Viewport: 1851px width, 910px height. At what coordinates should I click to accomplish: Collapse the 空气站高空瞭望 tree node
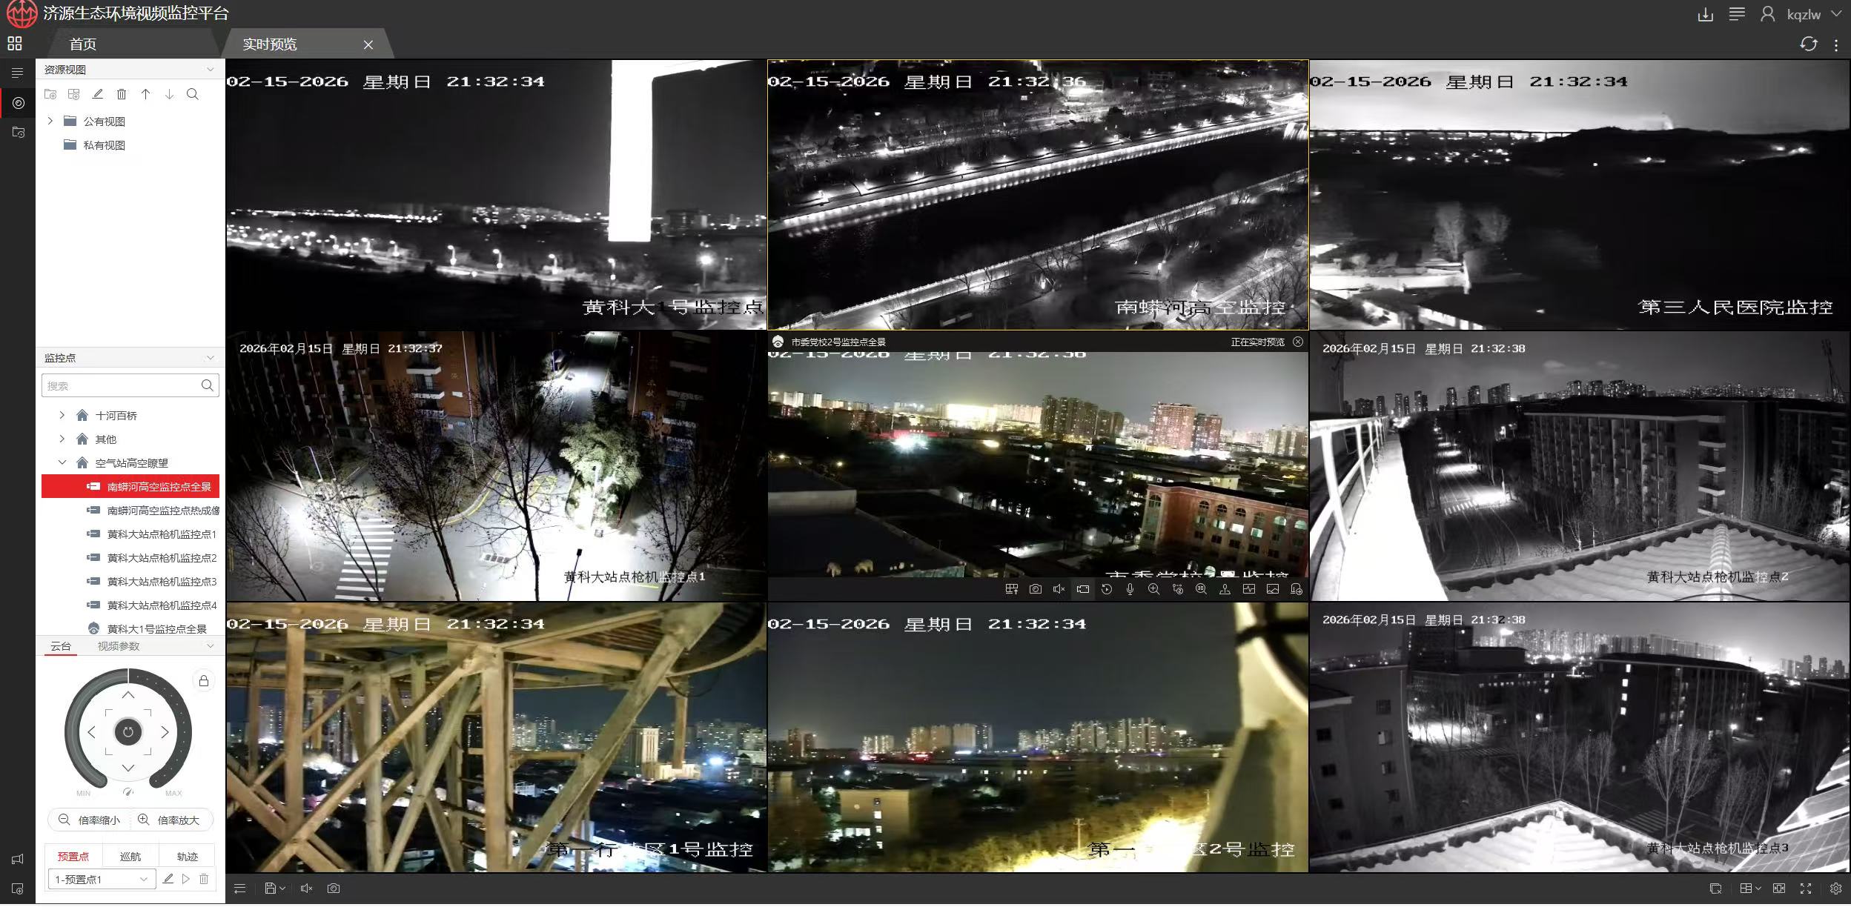click(62, 462)
